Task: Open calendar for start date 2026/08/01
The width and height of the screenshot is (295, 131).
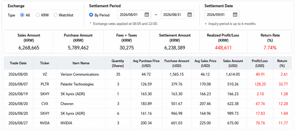Action: click(147, 14)
